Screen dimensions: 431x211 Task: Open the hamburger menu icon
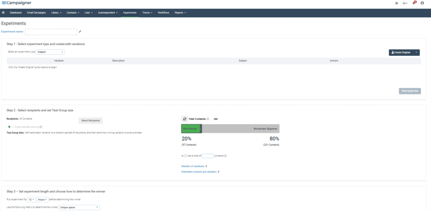[x=4, y=13]
